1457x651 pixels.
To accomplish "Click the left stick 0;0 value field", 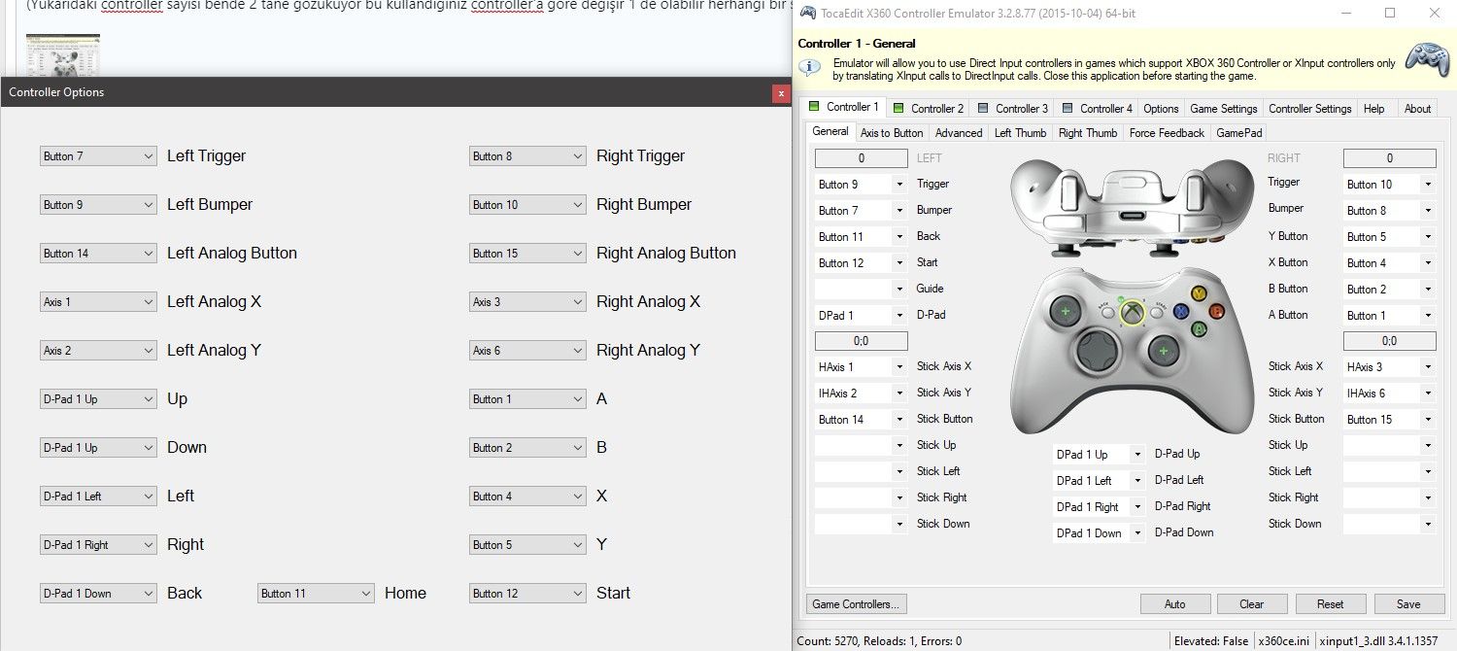I will point(861,341).
